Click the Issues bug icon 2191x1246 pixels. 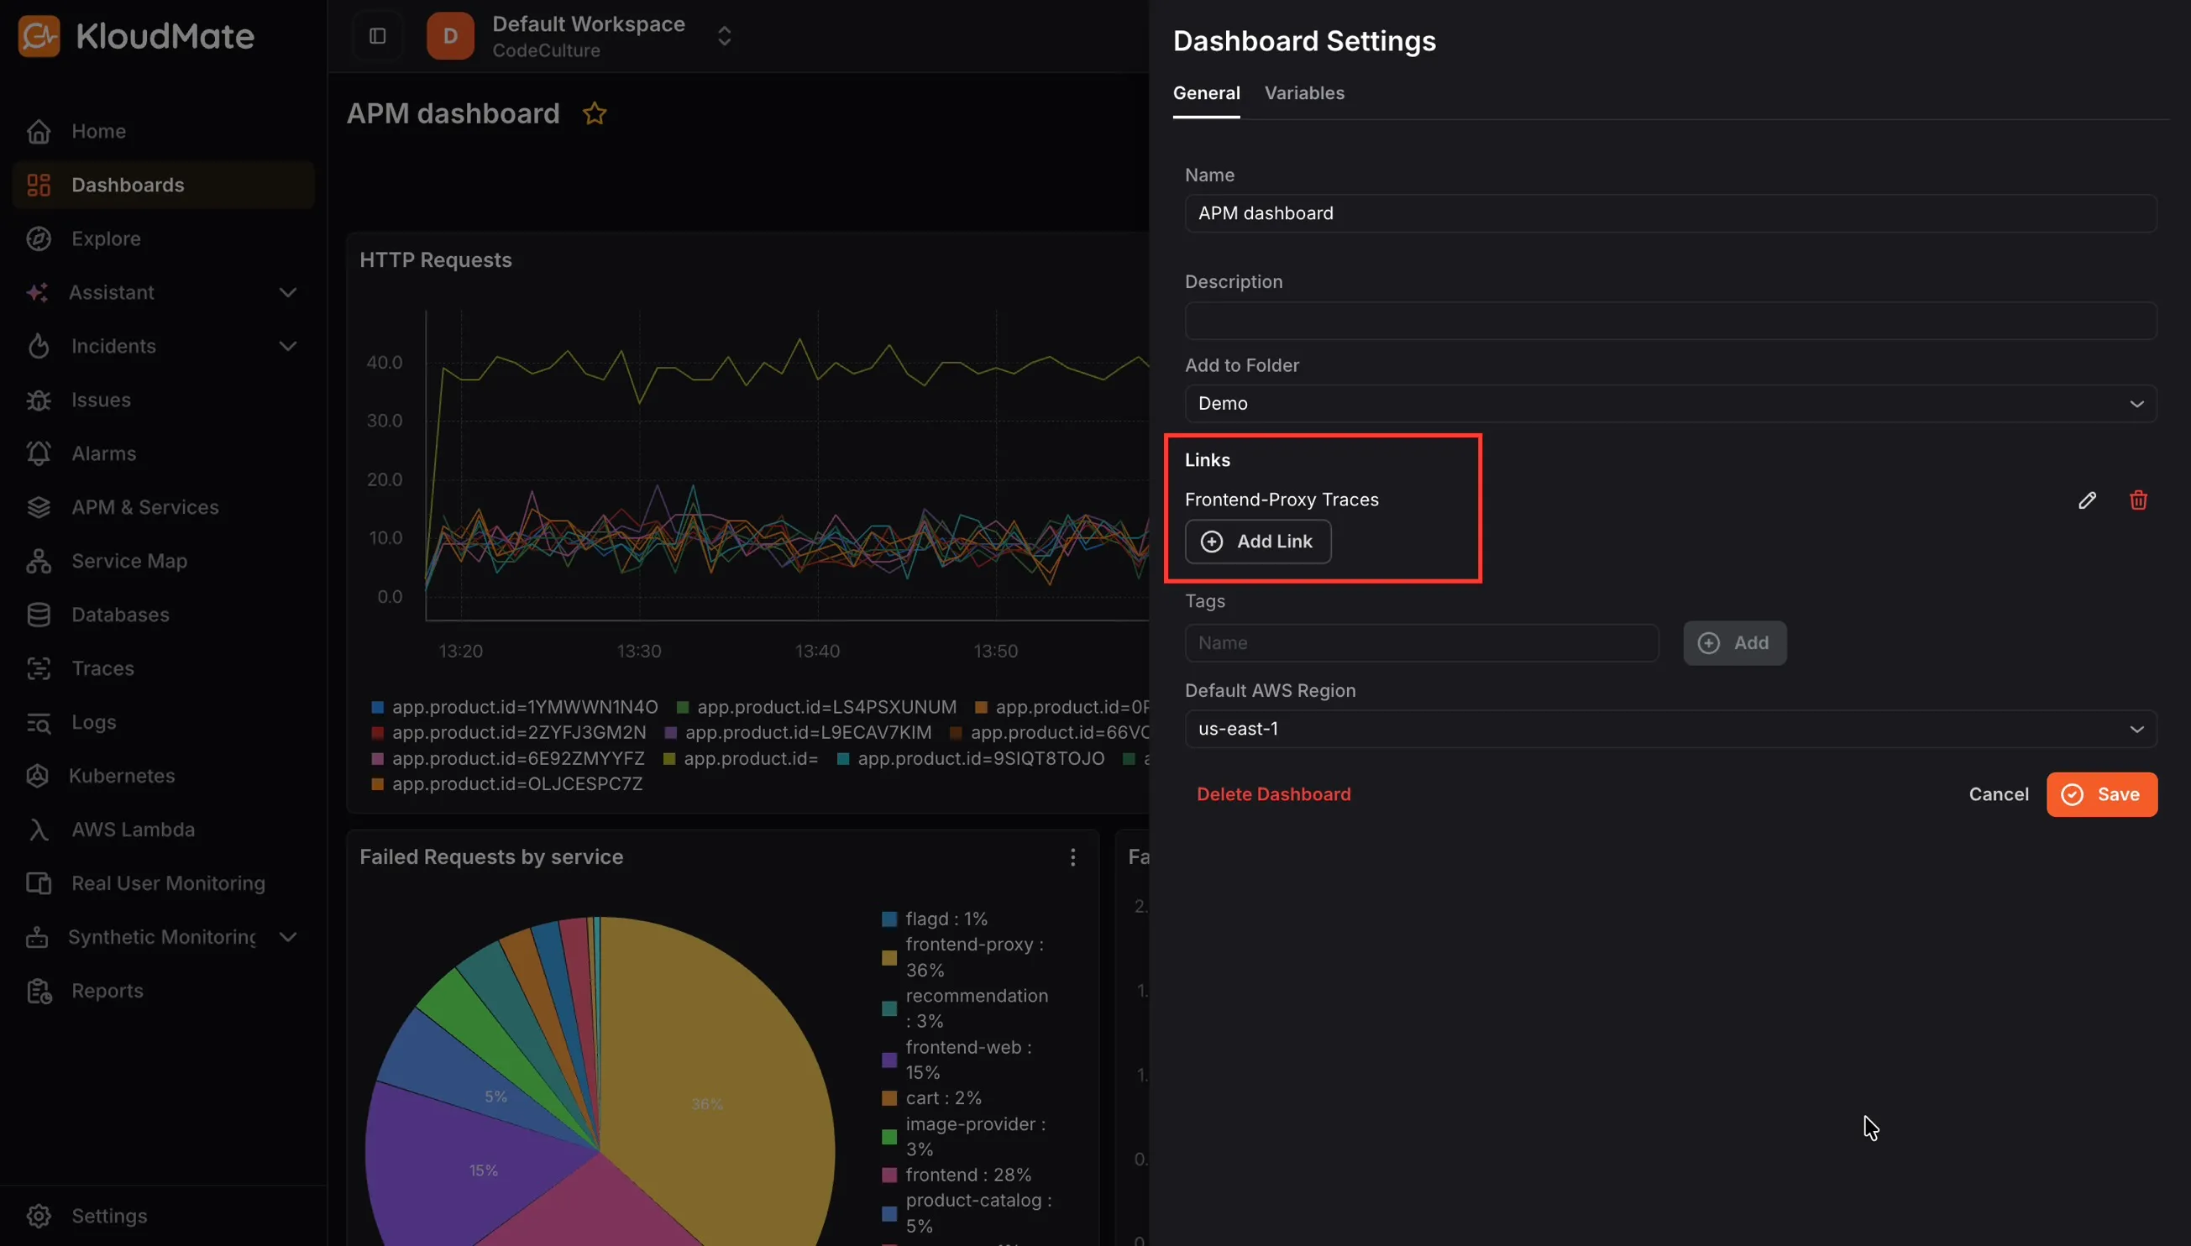(39, 400)
